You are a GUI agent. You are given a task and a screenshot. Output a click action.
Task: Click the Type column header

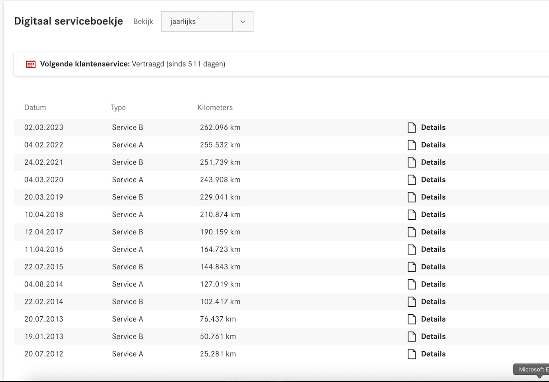coord(118,107)
